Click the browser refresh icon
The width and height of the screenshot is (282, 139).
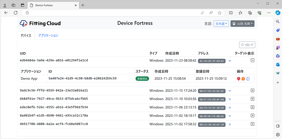tap(16, 13)
